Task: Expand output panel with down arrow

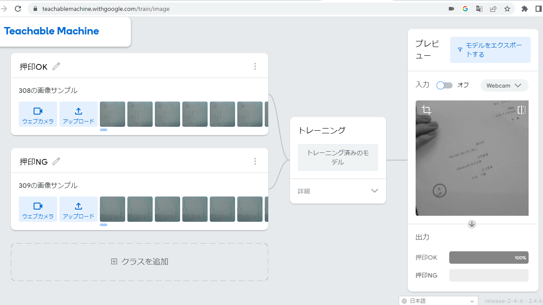Action: point(471,224)
